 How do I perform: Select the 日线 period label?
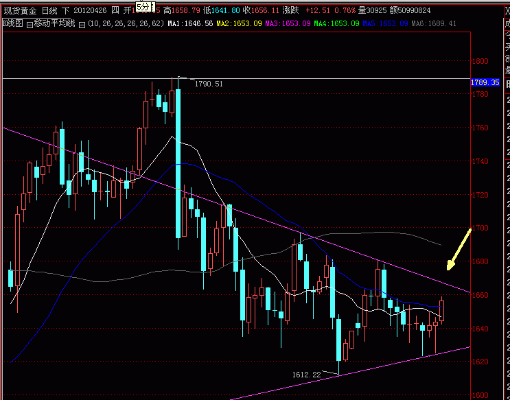49,11
